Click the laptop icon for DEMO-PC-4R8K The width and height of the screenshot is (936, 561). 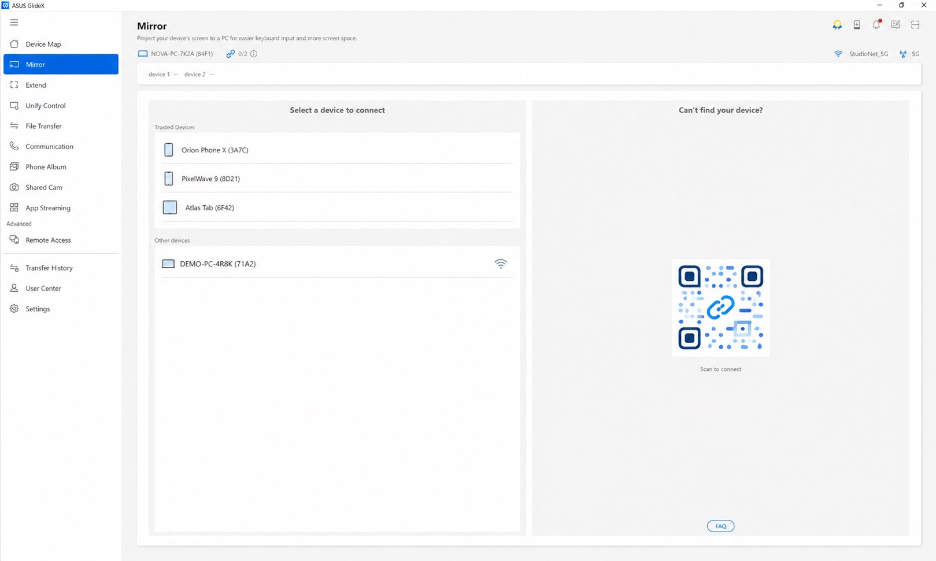point(168,264)
